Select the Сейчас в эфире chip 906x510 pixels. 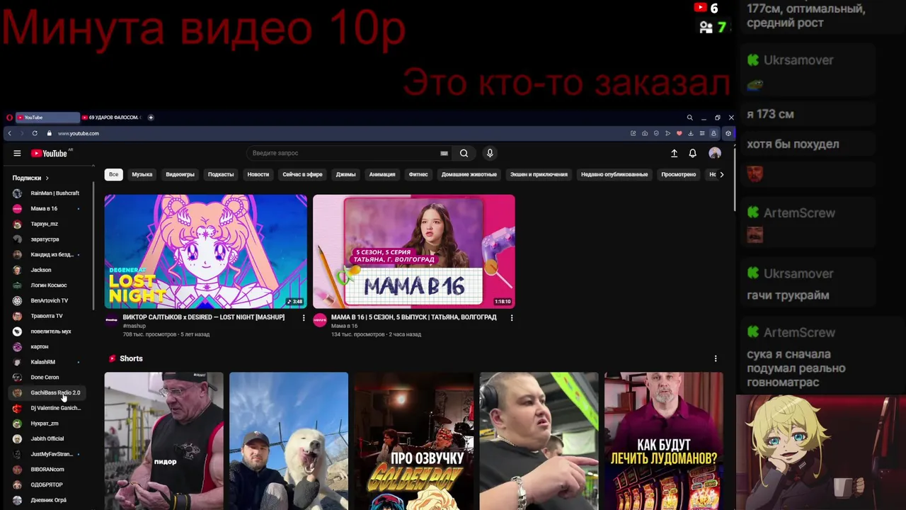coord(302,174)
